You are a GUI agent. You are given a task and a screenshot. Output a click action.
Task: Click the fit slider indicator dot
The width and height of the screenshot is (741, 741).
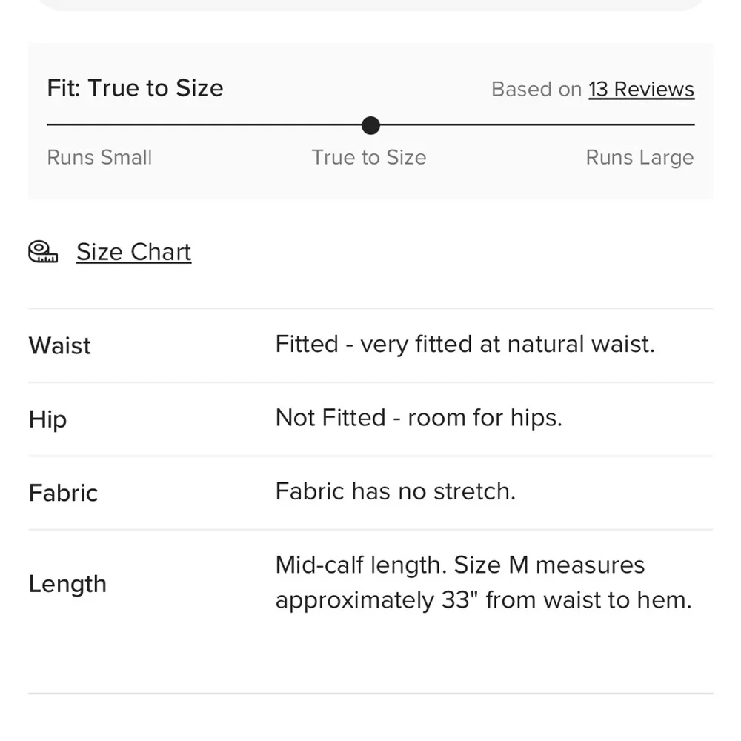pyautogui.click(x=370, y=126)
